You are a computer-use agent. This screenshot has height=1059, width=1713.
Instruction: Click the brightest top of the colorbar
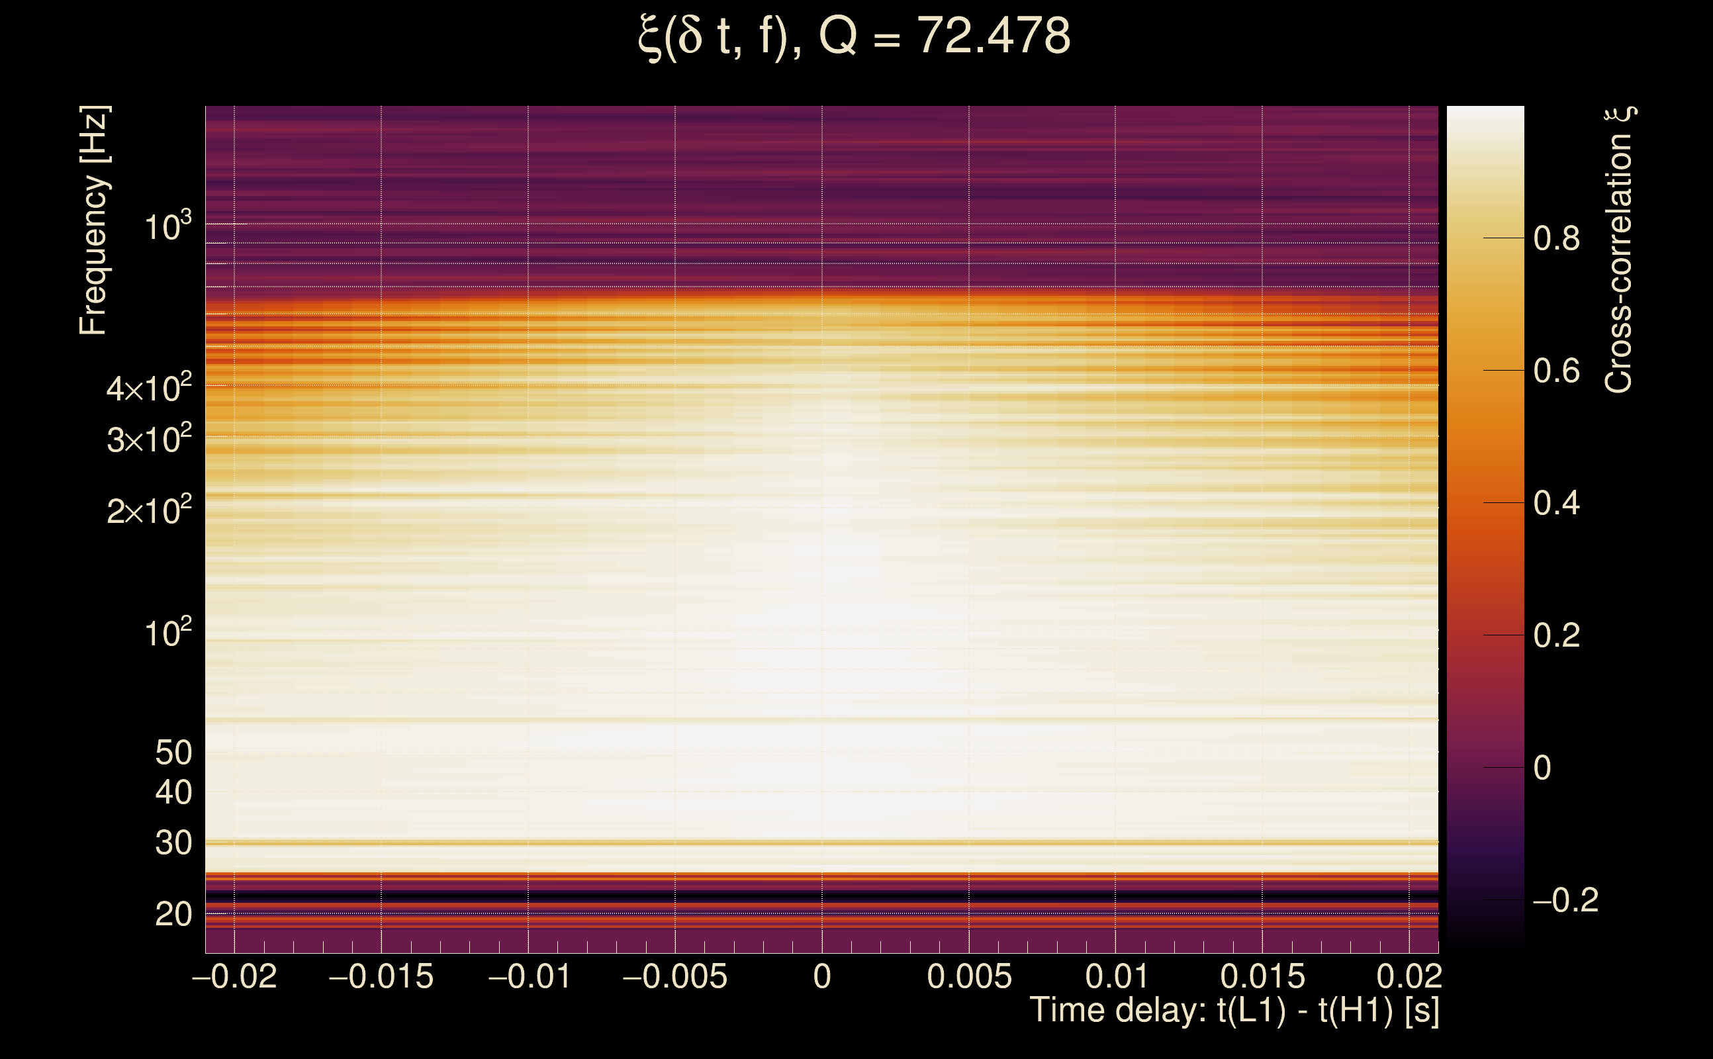[1485, 112]
